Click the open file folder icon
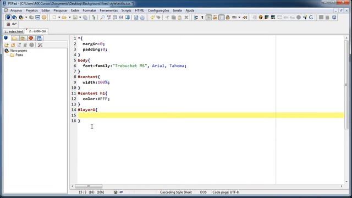Screen dimensions: 352x198 (x=64, y=17)
